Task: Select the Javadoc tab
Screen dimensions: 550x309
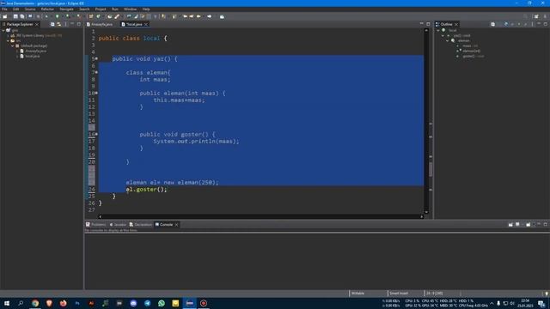Action: tap(118, 225)
